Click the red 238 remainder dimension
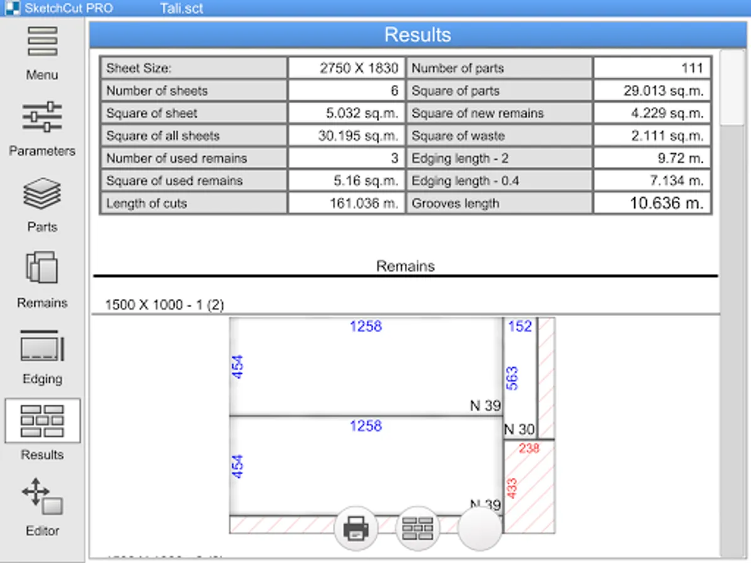Viewport: 751px width, 563px height. click(x=529, y=448)
